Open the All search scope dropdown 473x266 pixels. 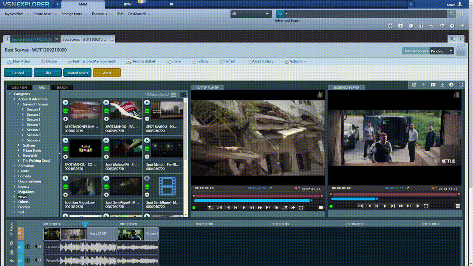(251, 14)
